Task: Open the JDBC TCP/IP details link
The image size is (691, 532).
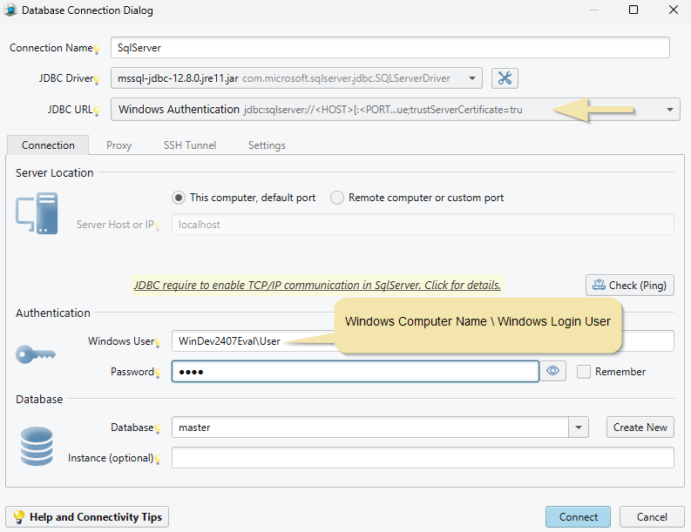Action: 317,285
